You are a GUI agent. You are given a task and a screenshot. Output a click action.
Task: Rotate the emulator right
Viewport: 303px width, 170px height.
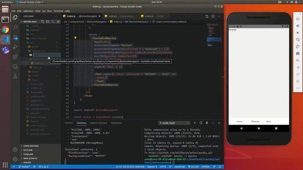click(298, 47)
